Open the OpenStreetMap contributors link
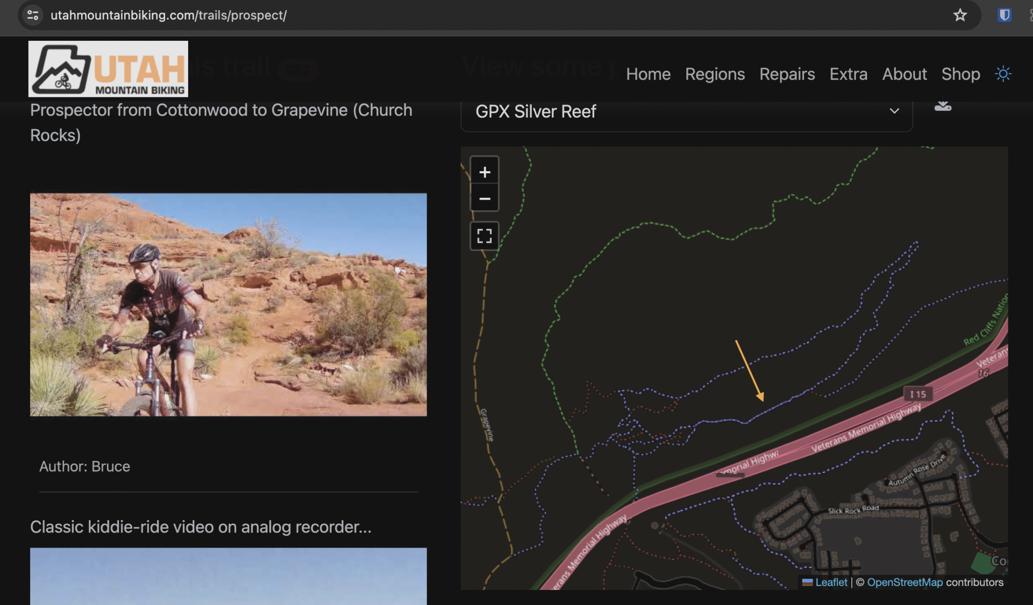Screen dimensions: 1033x605 pyautogui.click(x=905, y=582)
